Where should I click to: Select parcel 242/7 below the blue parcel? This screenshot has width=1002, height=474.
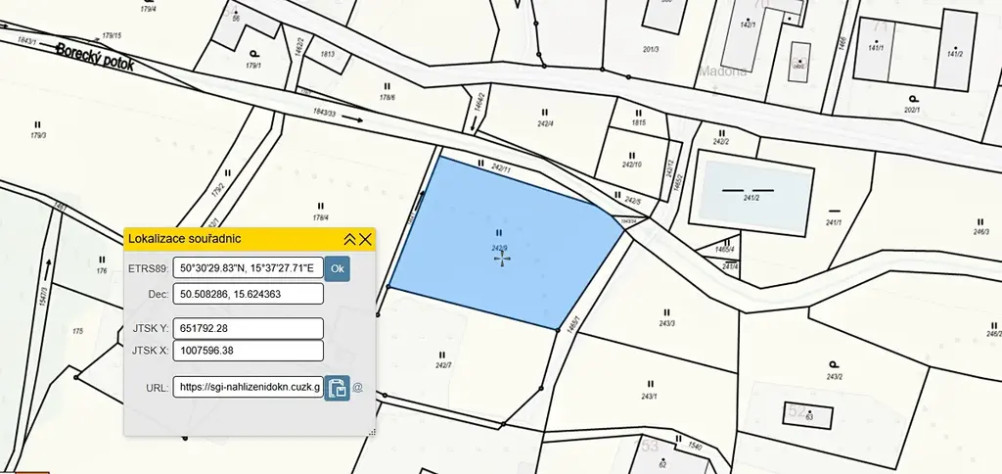[x=442, y=360]
